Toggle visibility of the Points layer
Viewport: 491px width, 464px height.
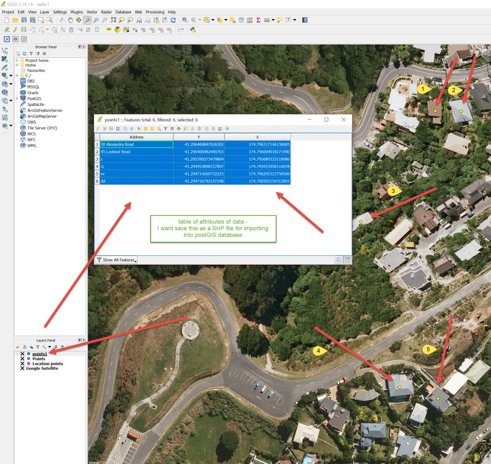tap(23, 359)
